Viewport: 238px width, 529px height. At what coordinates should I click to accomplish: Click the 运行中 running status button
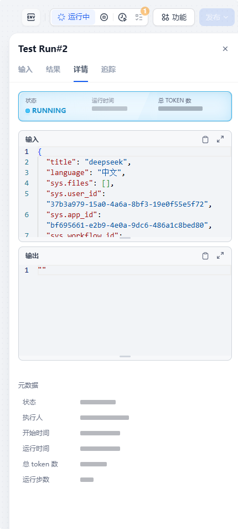[x=74, y=17]
